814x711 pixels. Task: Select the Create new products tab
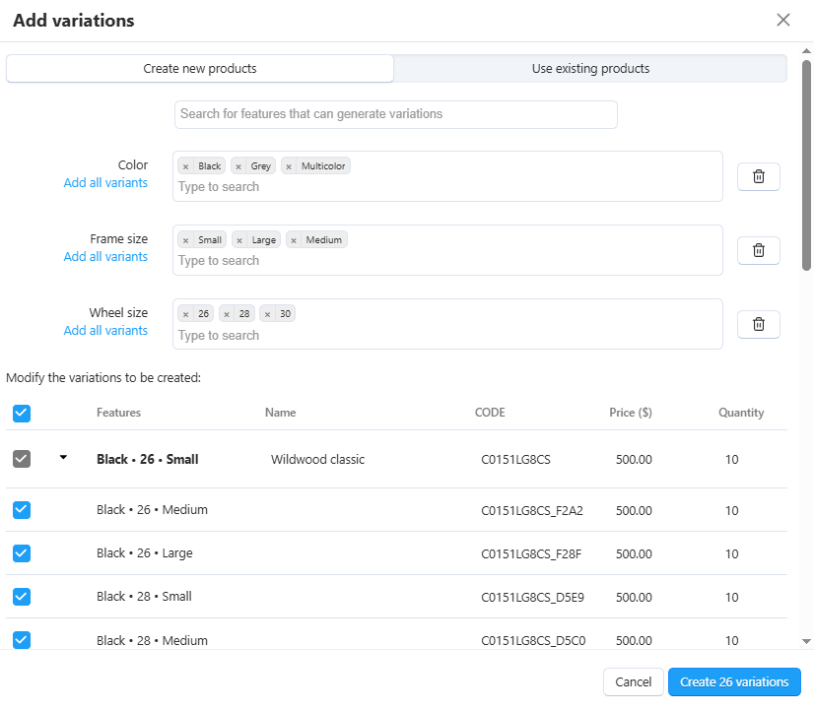click(200, 69)
